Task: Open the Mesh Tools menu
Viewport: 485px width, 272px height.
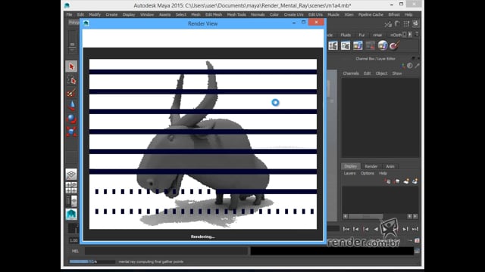Action: tap(236, 14)
